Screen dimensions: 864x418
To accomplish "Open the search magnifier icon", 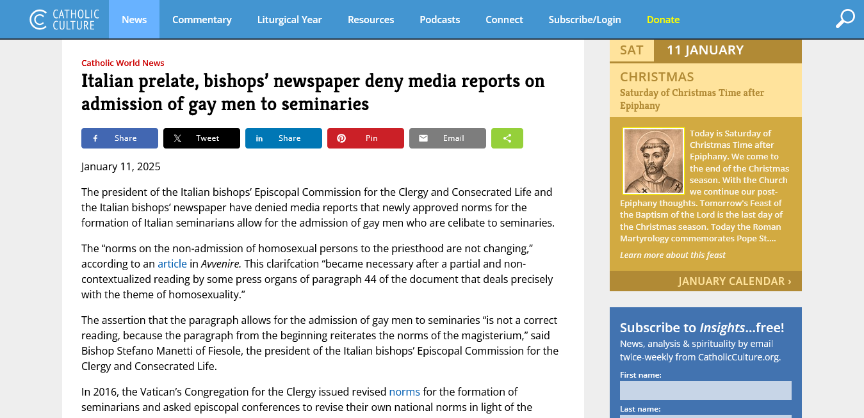I will click(845, 19).
